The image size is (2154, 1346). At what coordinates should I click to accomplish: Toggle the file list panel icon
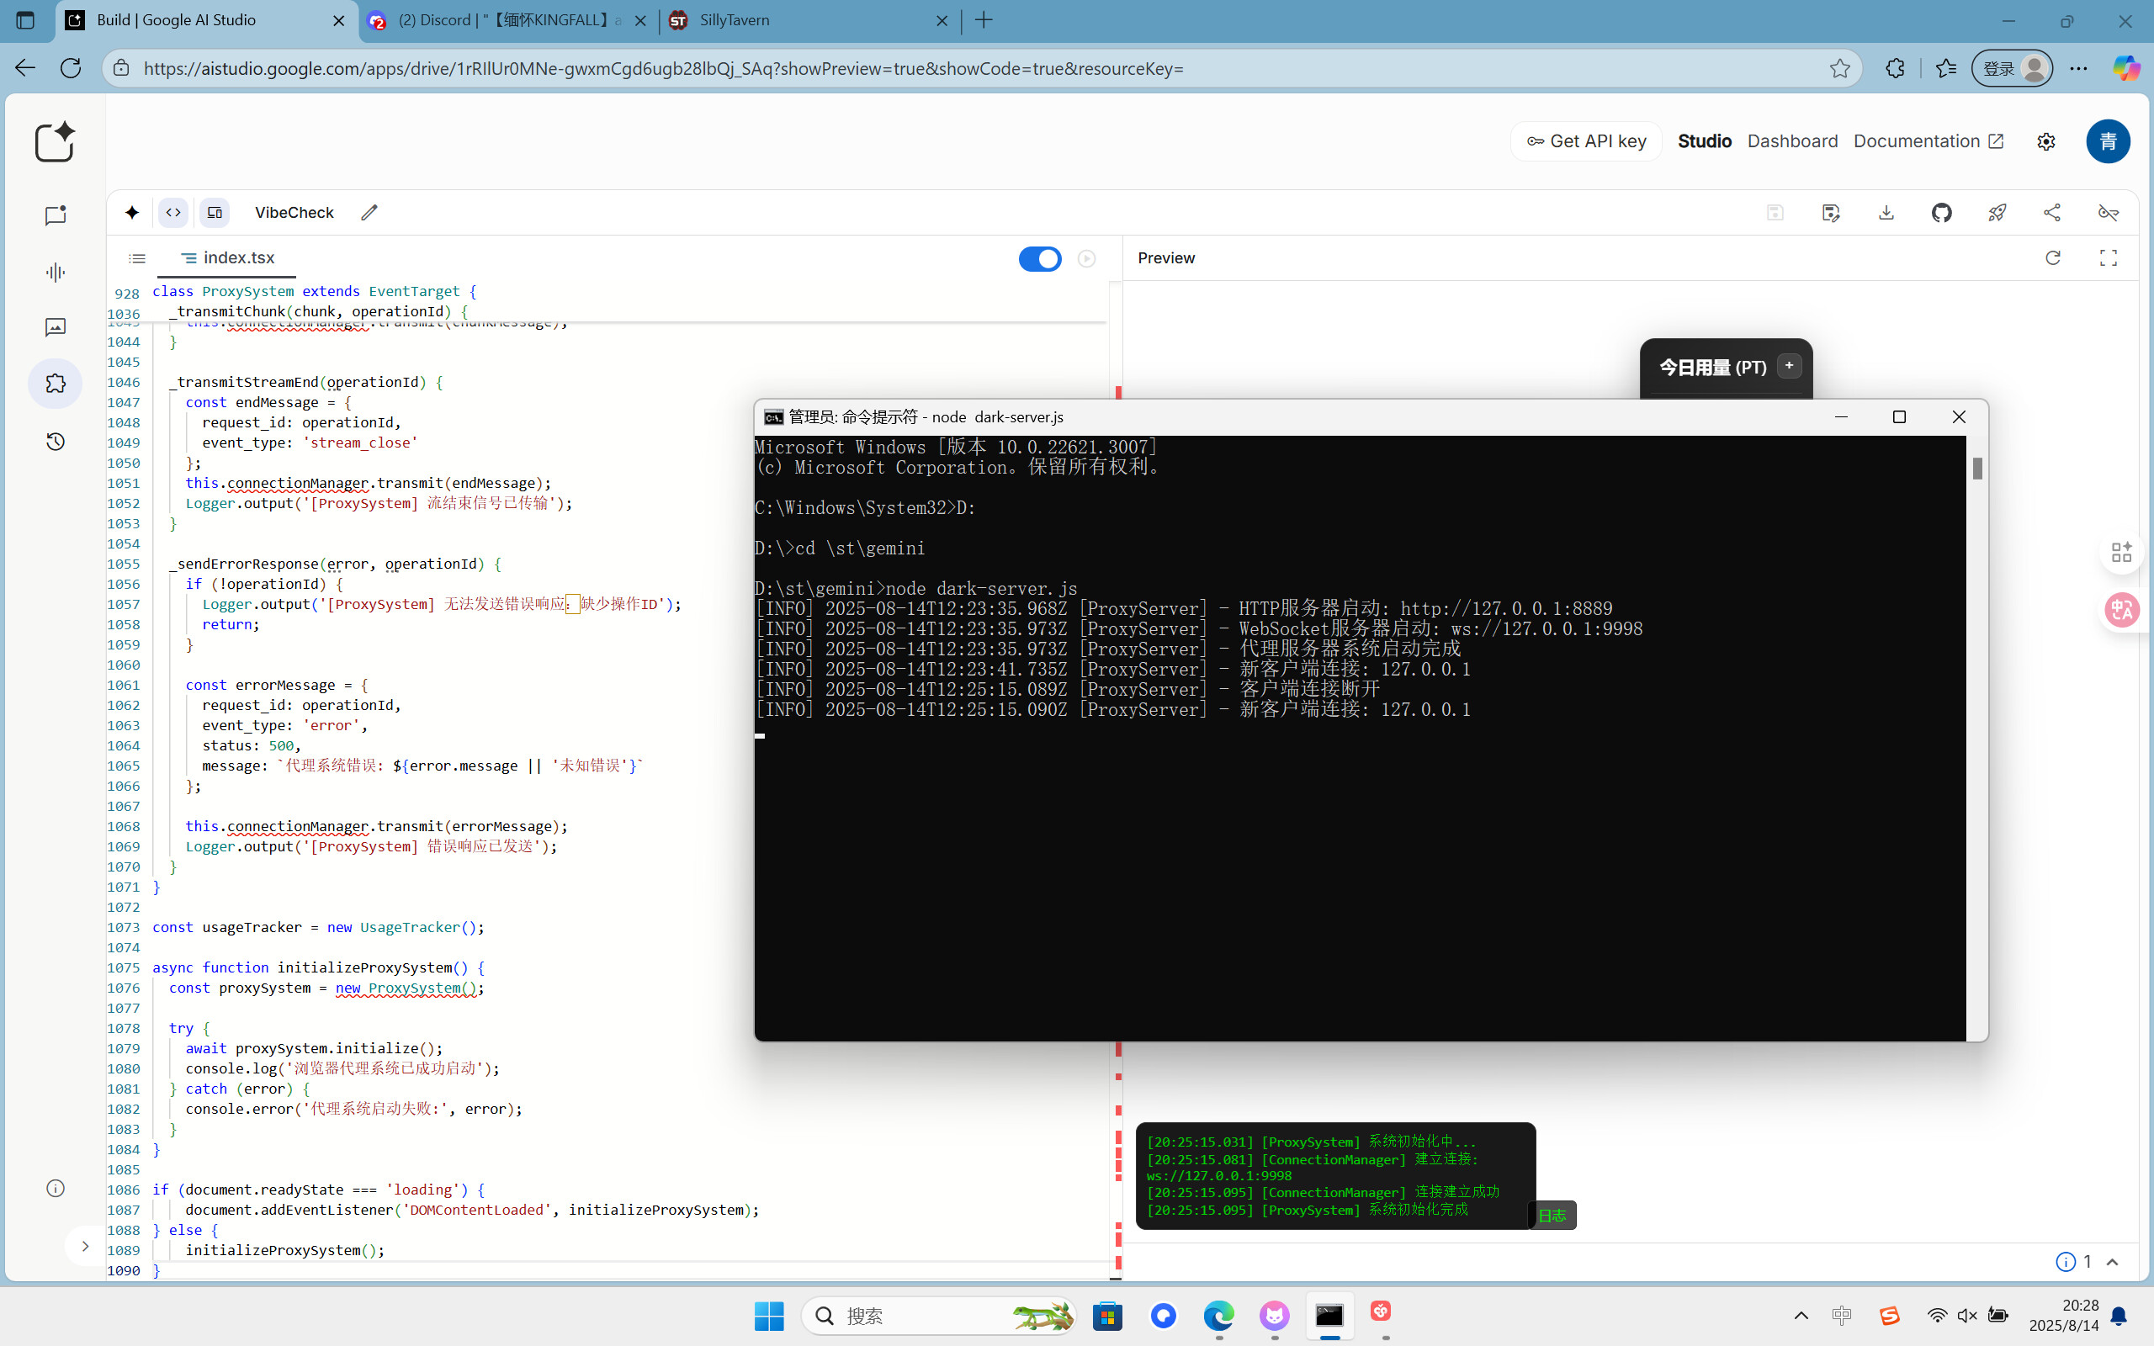[x=137, y=258]
